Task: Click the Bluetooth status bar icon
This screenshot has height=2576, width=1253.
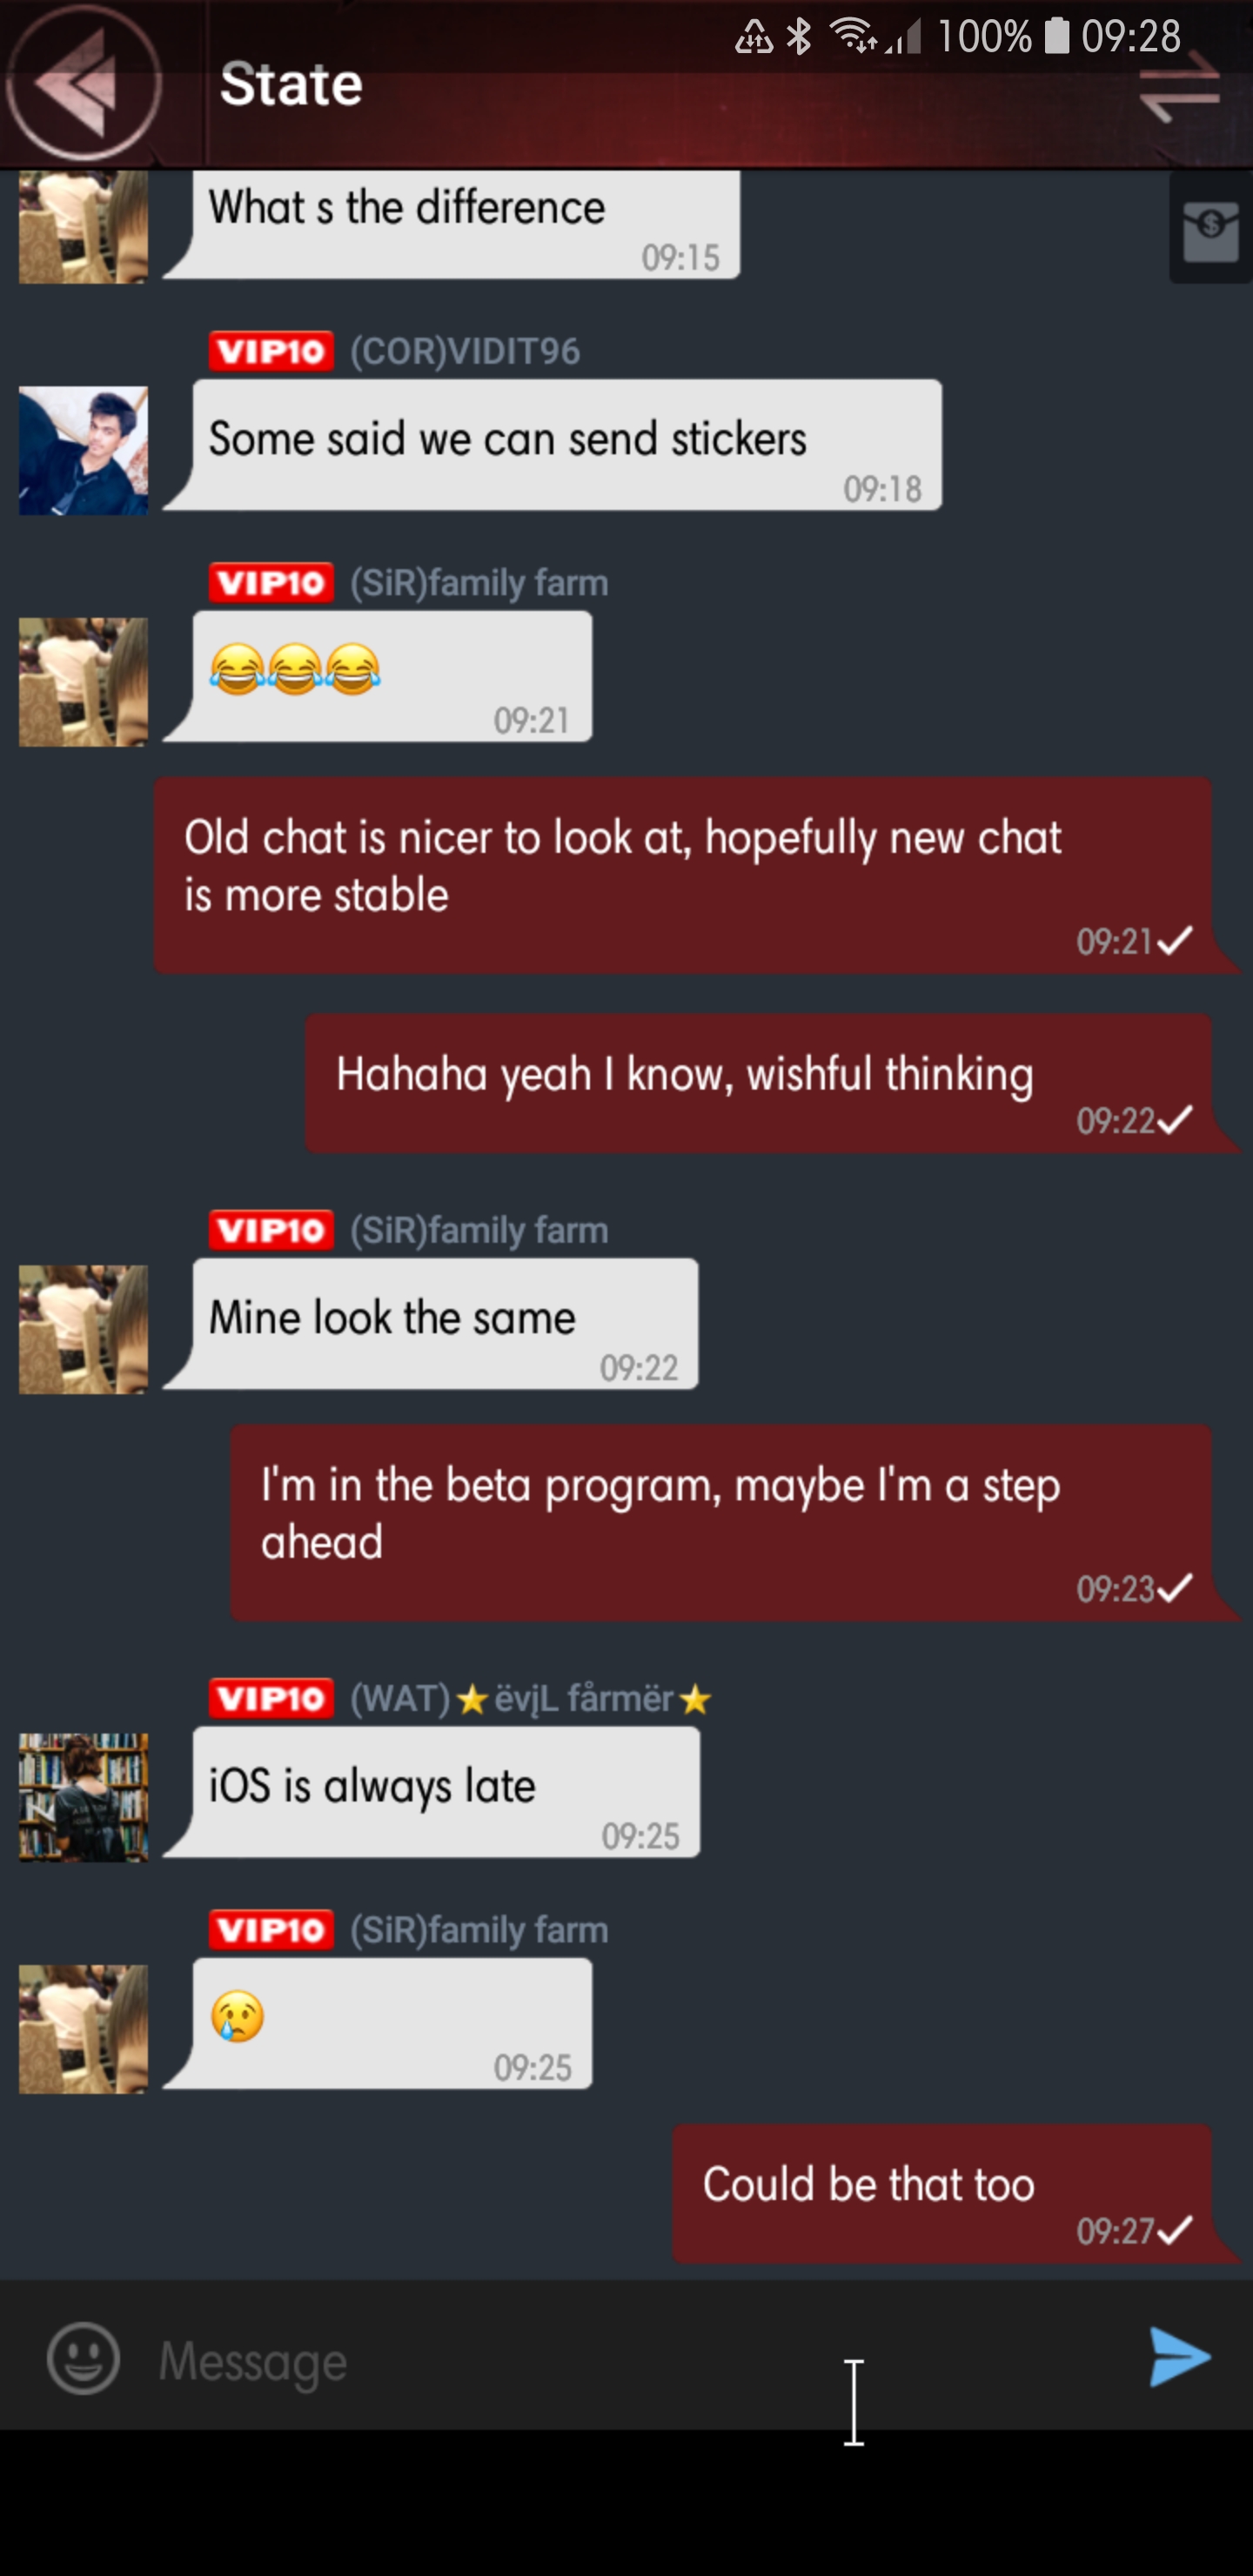Action: 799,37
